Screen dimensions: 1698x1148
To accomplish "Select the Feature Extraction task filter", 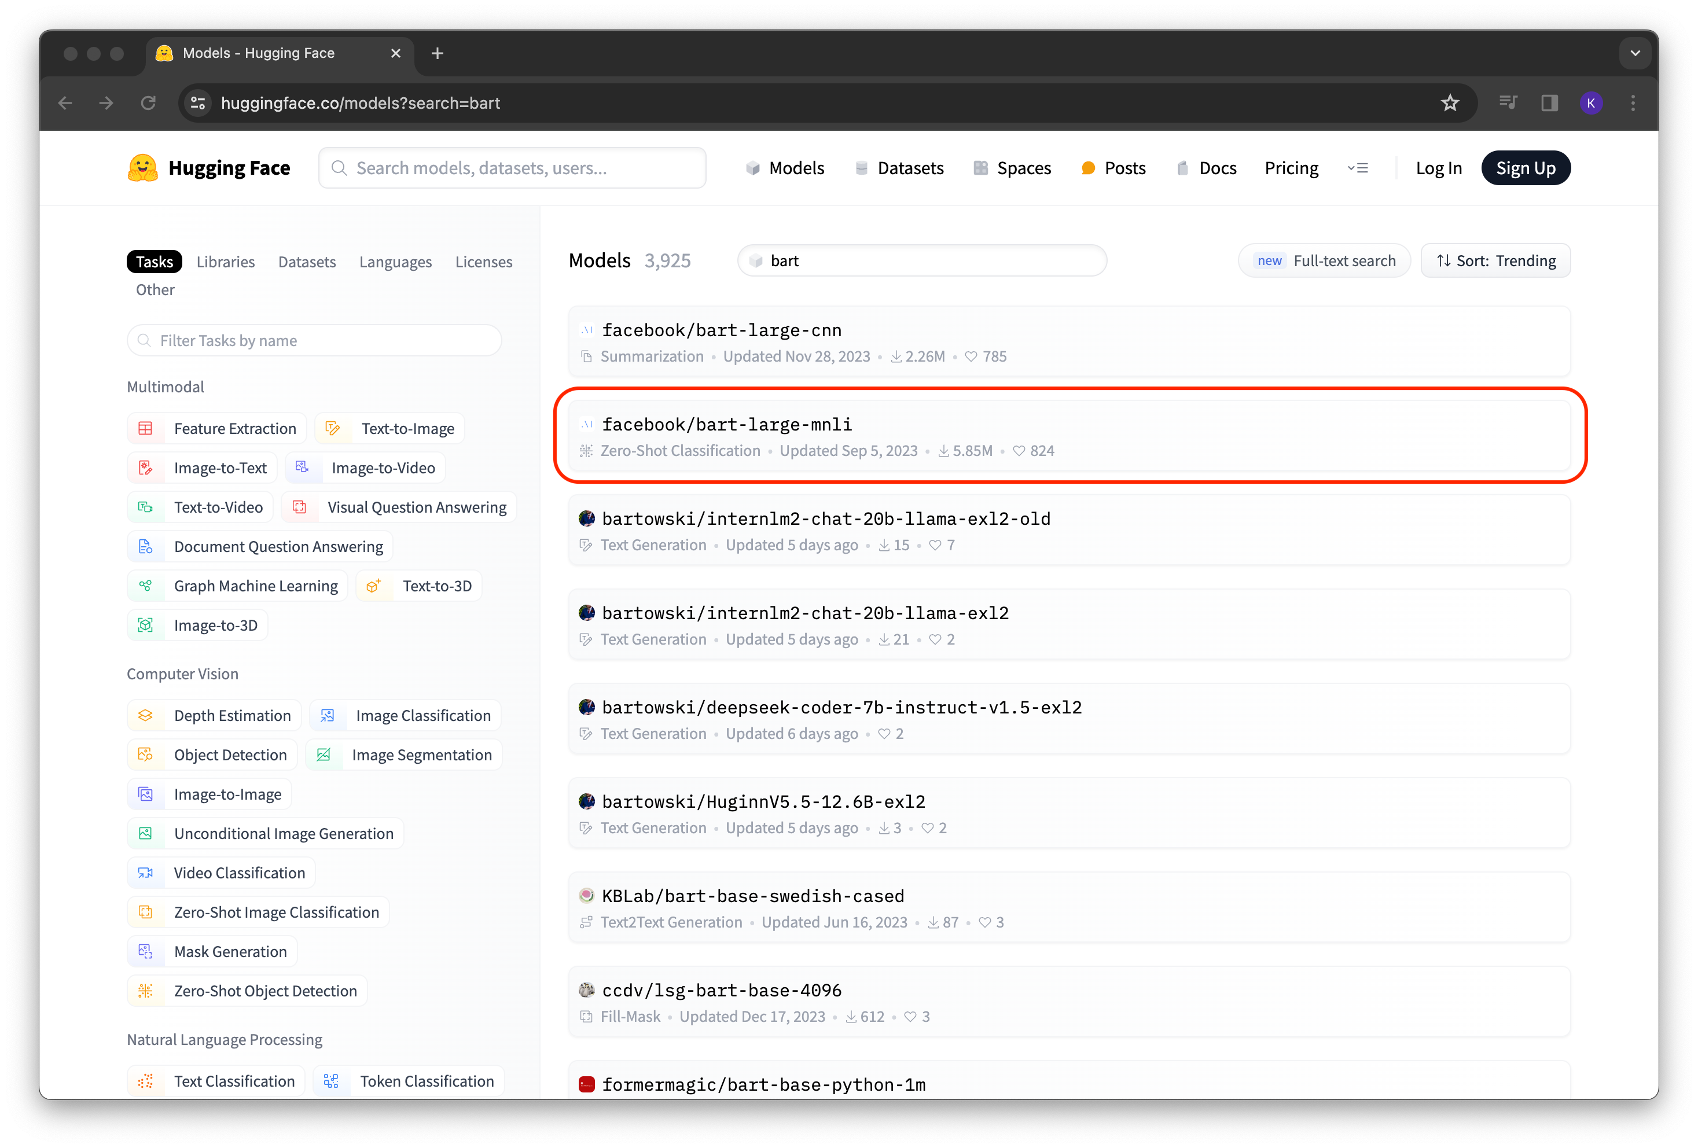I will pyautogui.click(x=217, y=429).
